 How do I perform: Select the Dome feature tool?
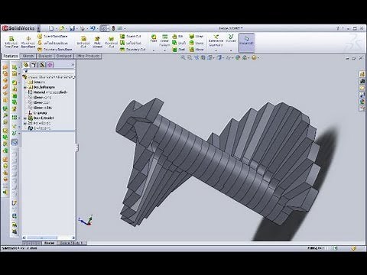(x=196, y=43)
